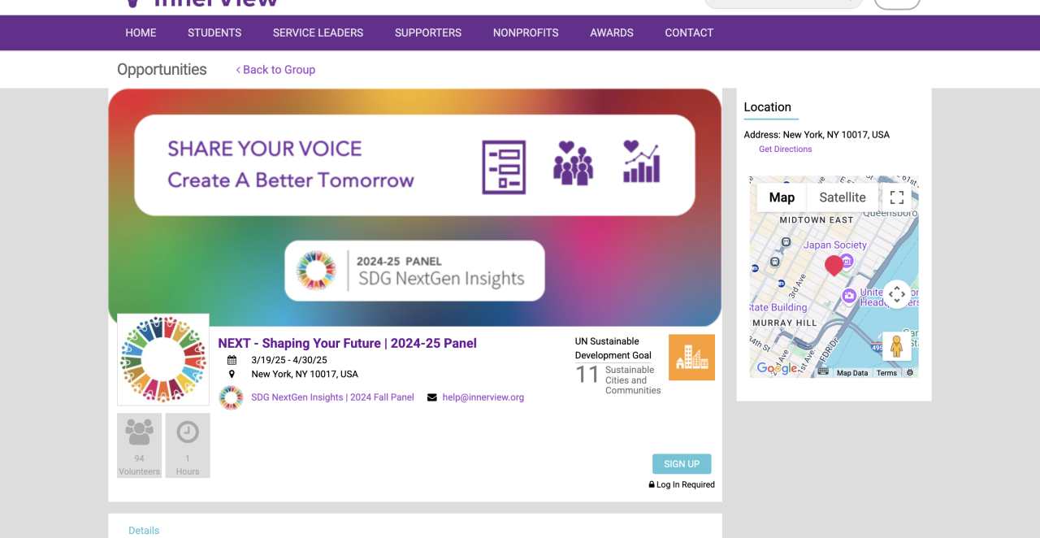This screenshot has height=538, width=1040.
Task: Click the Address: New York, NY 10017 text
Action: coord(817,135)
